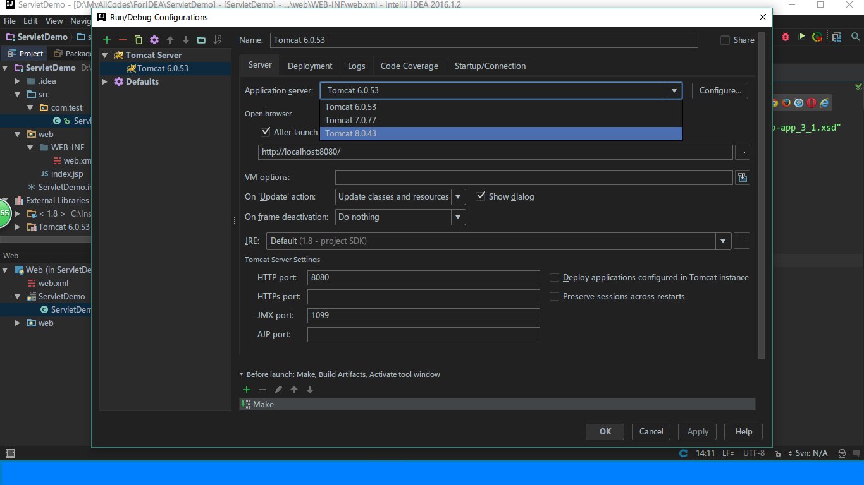The image size is (864, 485).
Task: Switch to the Code Coverage tab
Action: click(409, 66)
